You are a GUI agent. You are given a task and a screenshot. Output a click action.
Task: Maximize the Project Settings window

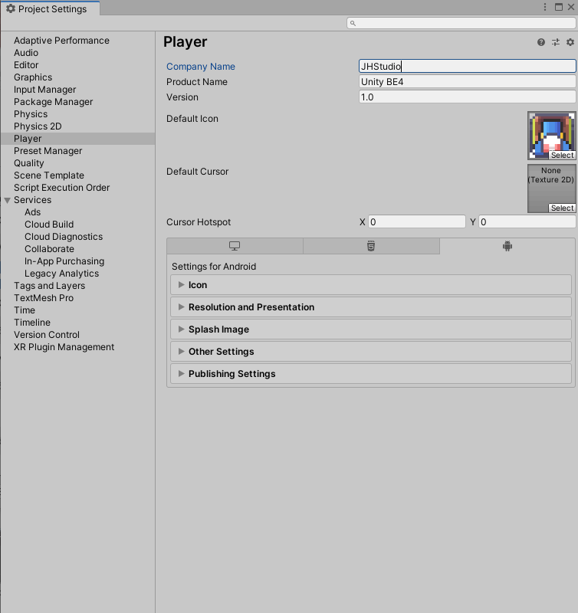tap(558, 7)
